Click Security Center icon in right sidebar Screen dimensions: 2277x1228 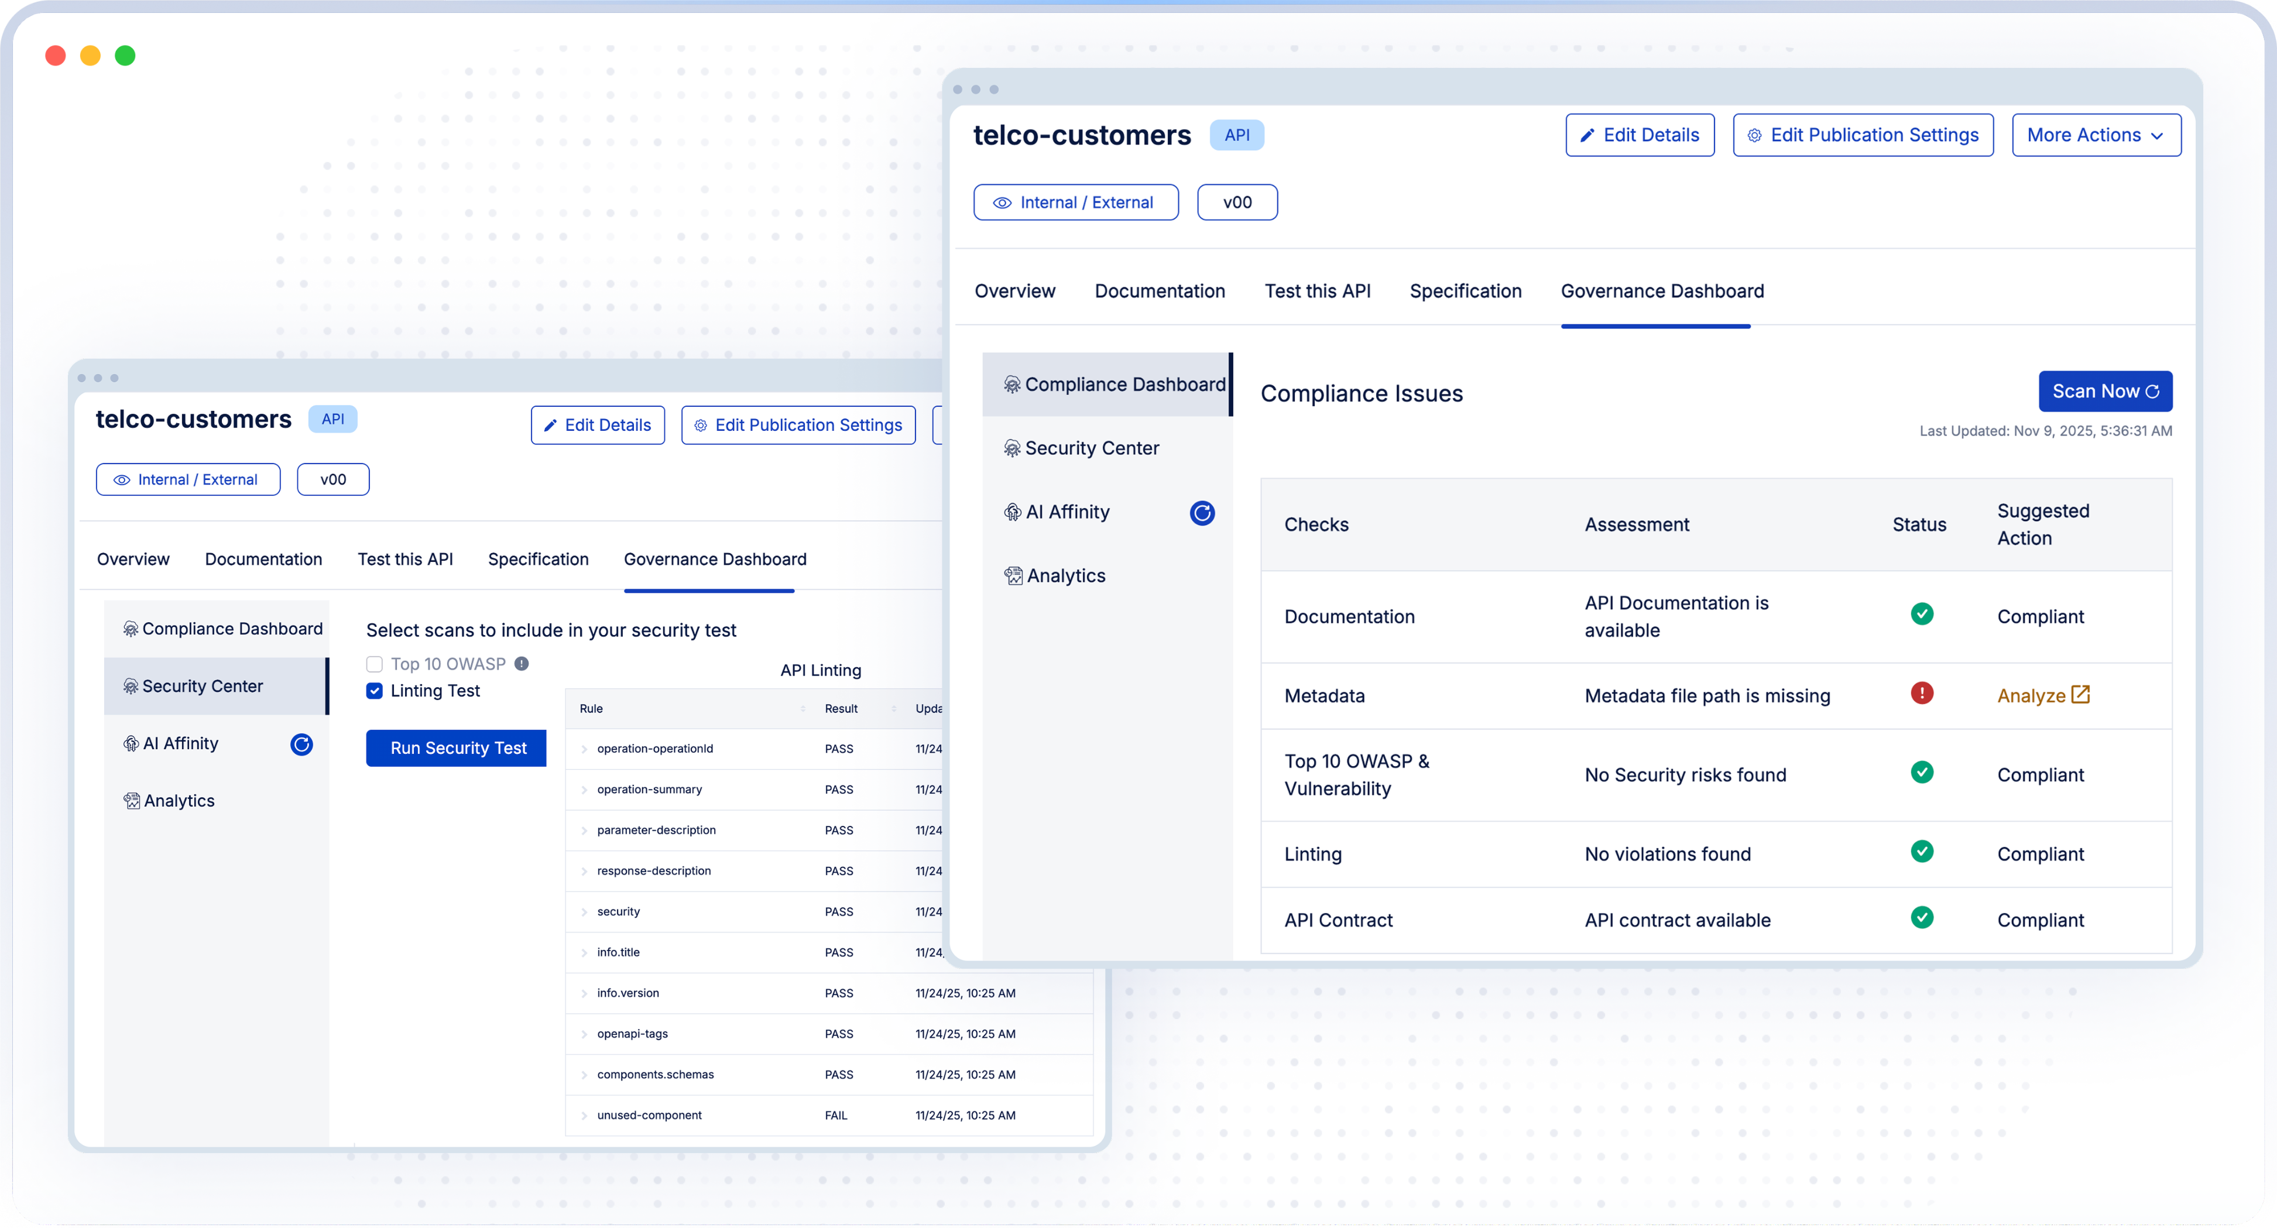tap(1012, 449)
